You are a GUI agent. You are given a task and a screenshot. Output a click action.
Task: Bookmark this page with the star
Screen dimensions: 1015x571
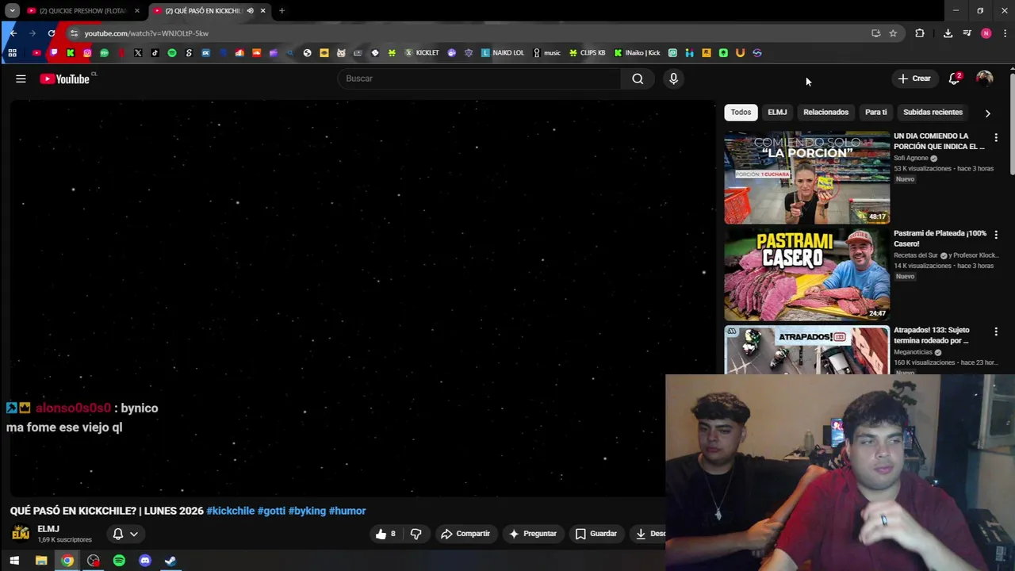[x=893, y=33]
